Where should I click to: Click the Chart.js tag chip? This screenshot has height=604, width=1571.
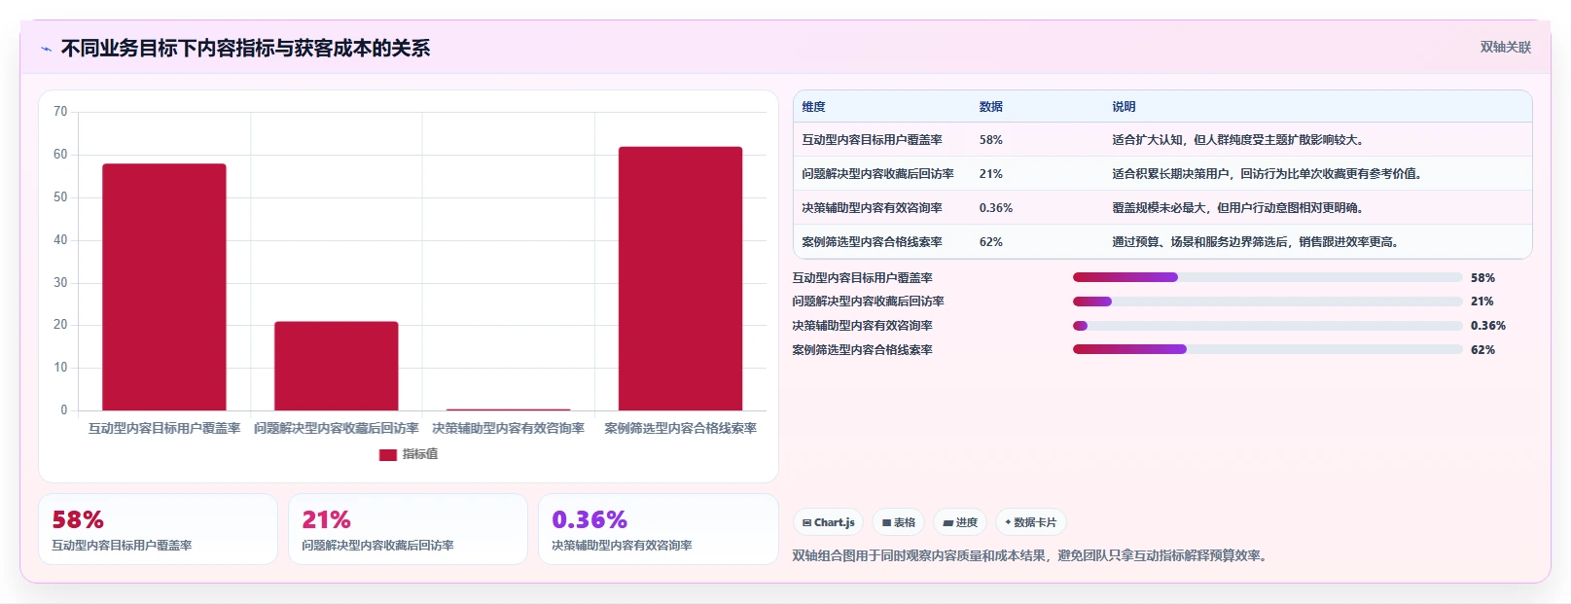click(x=828, y=522)
